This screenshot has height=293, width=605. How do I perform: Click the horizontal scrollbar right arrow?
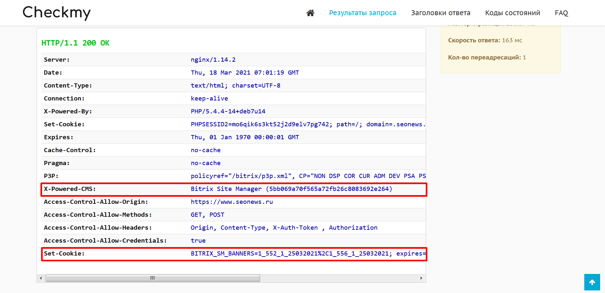click(421, 278)
